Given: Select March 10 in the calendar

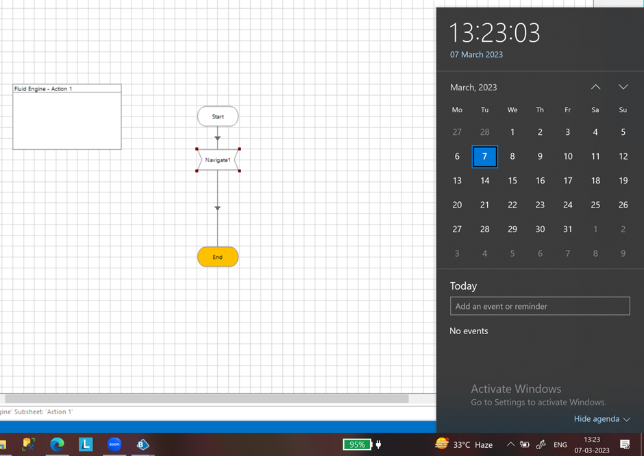Looking at the screenshot, I should pos(567,156).
